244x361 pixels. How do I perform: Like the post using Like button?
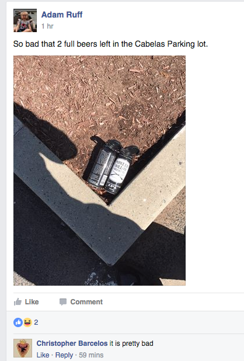(x=26, y=301)
